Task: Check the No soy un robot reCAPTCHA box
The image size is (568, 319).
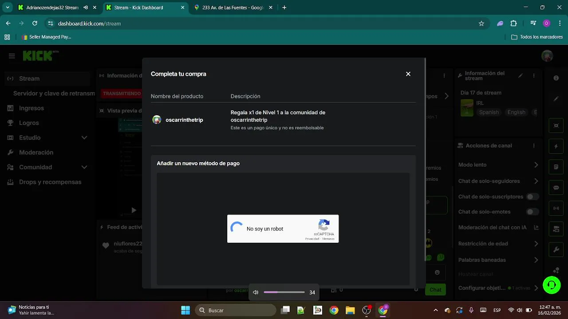Action: pyautogui.click(x=237, y=229)
